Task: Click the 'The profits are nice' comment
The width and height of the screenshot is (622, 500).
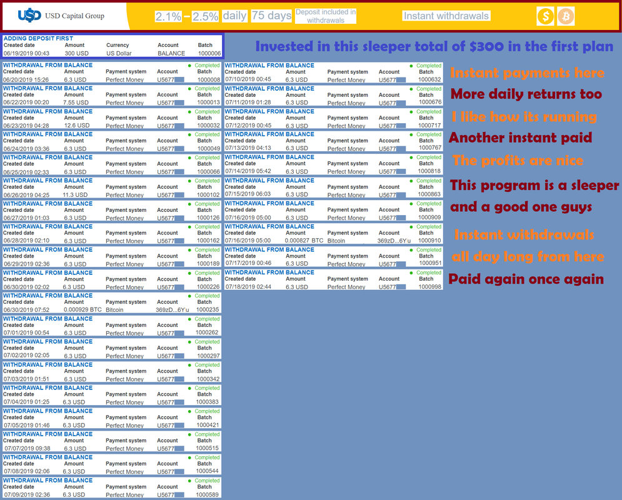Action: tap(518, 161)
